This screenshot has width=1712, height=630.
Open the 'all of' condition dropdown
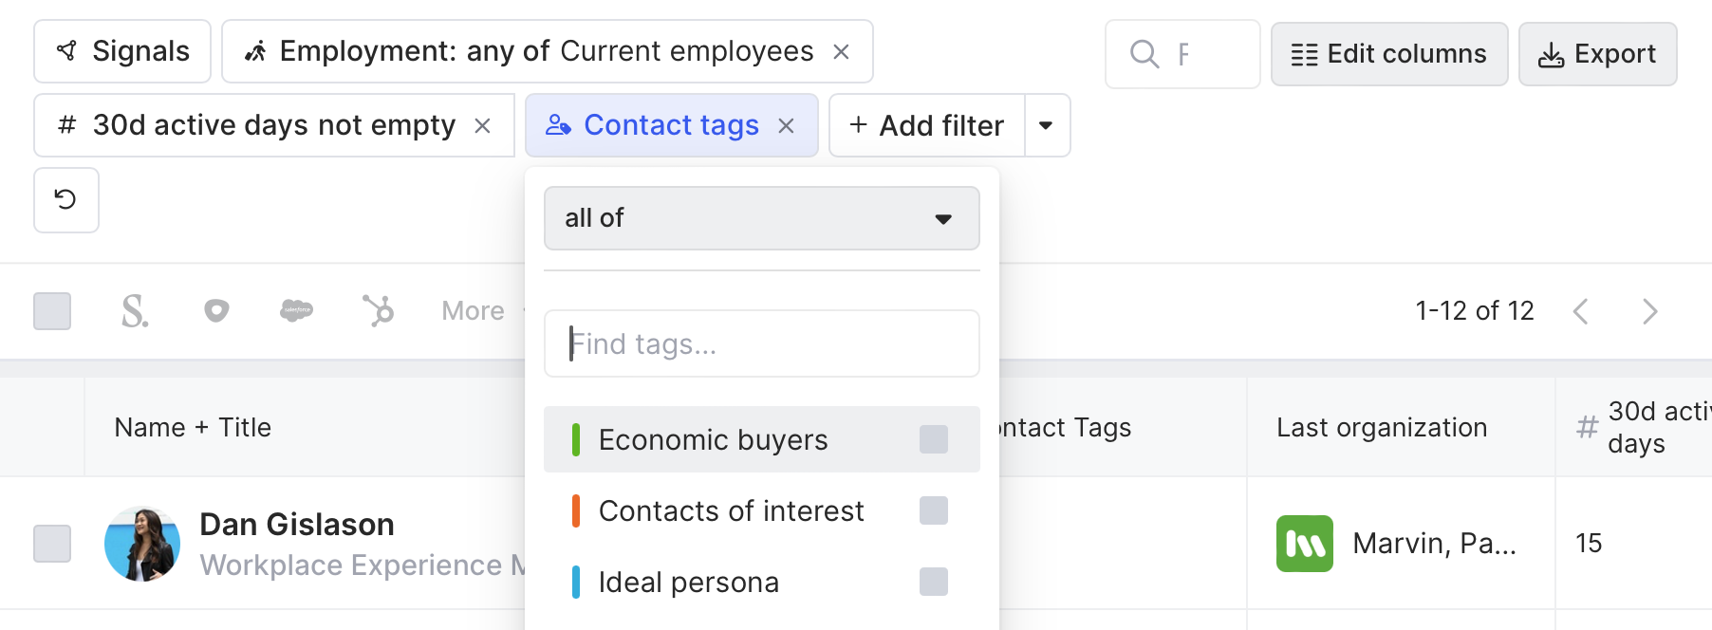(761, 218)
